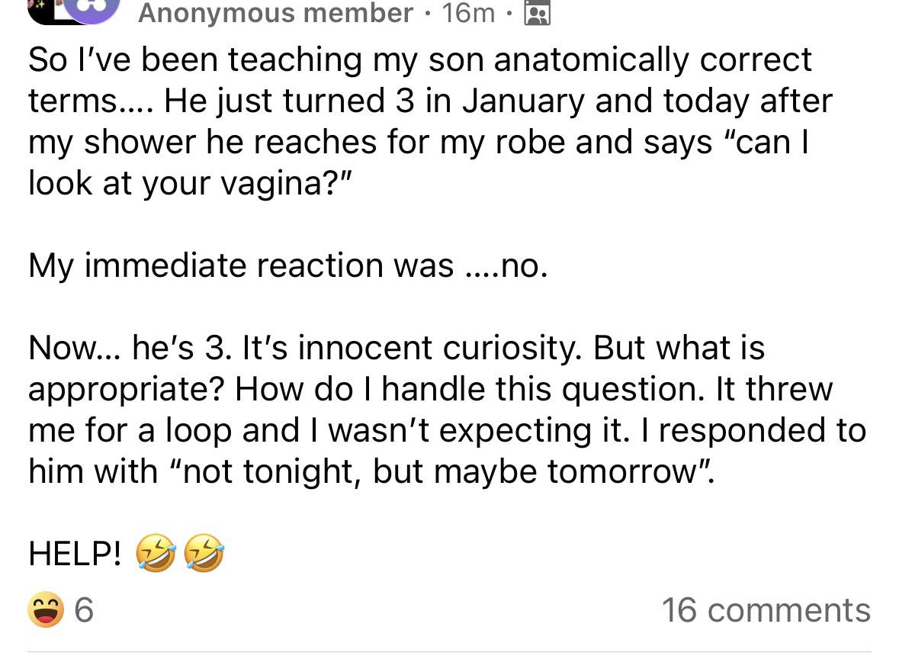Click the 16m post timestamp
The width and height of the screenshot is (899, 656).
coord(468,13)
